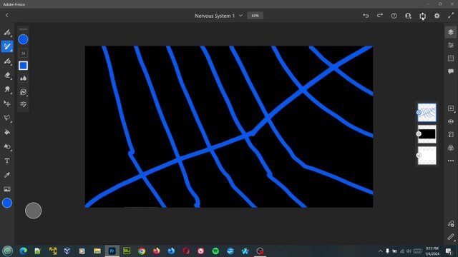Select the Pixel Brushes tool
The width and height of the screenshot is (458, 257).
coord(7,32)
